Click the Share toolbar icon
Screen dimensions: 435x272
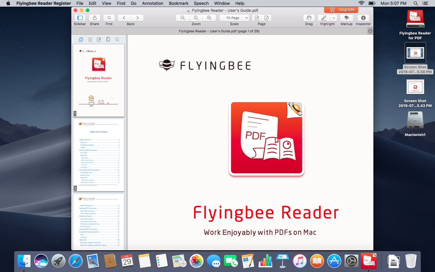pos(95,18)
